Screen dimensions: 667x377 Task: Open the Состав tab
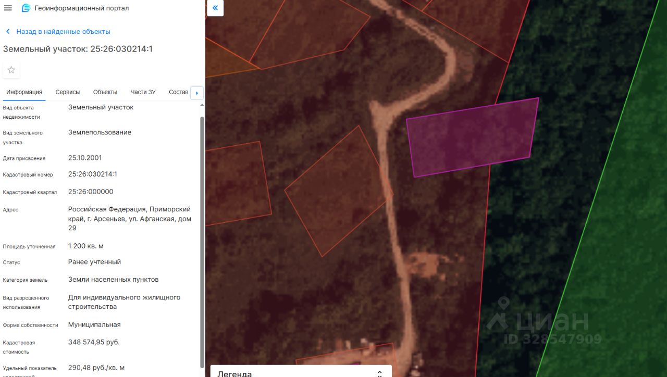coord(179,92)
